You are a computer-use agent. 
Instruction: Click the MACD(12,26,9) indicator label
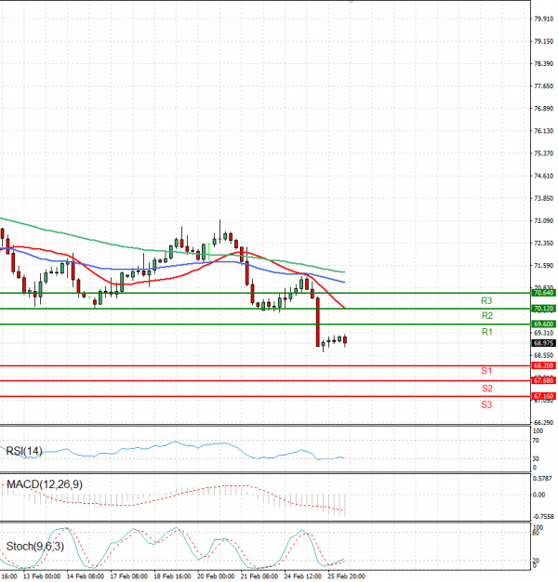(45, 484)
